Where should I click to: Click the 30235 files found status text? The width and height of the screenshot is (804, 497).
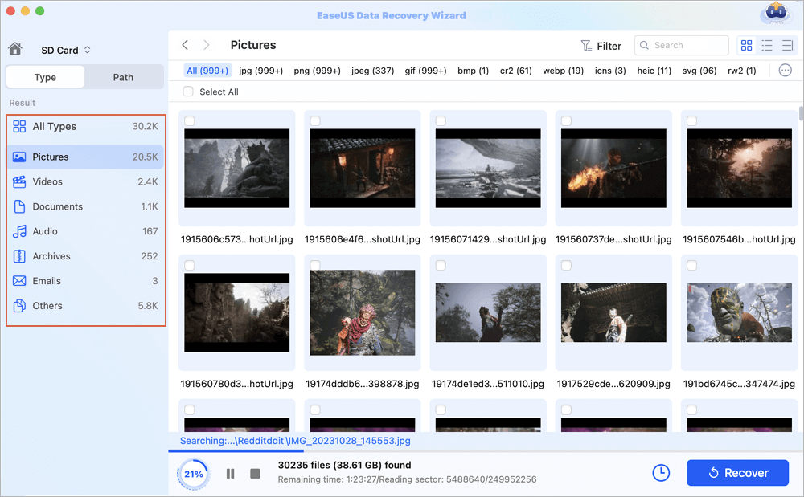345,465
